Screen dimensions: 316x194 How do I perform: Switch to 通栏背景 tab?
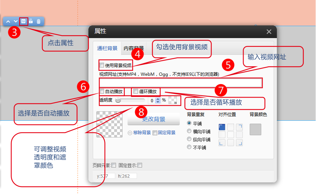pos(107,48)
